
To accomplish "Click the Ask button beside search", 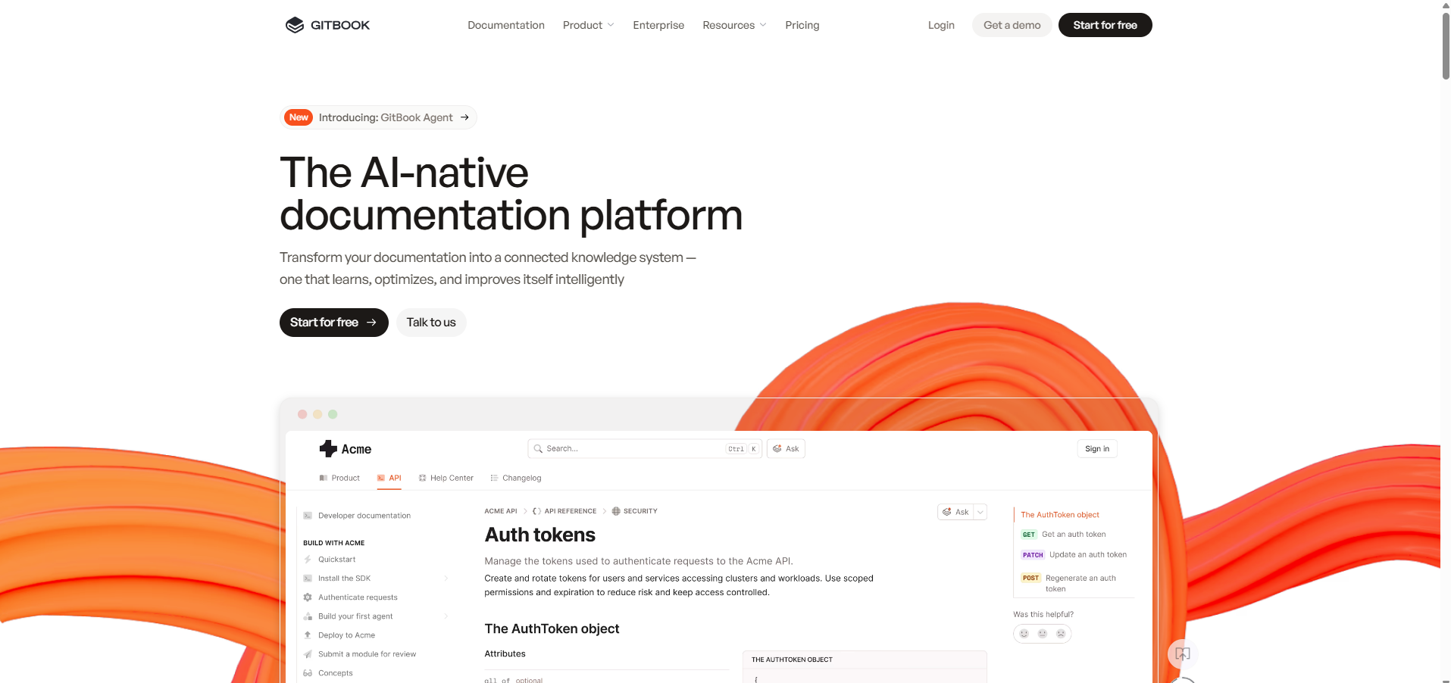I will [786, 449].
